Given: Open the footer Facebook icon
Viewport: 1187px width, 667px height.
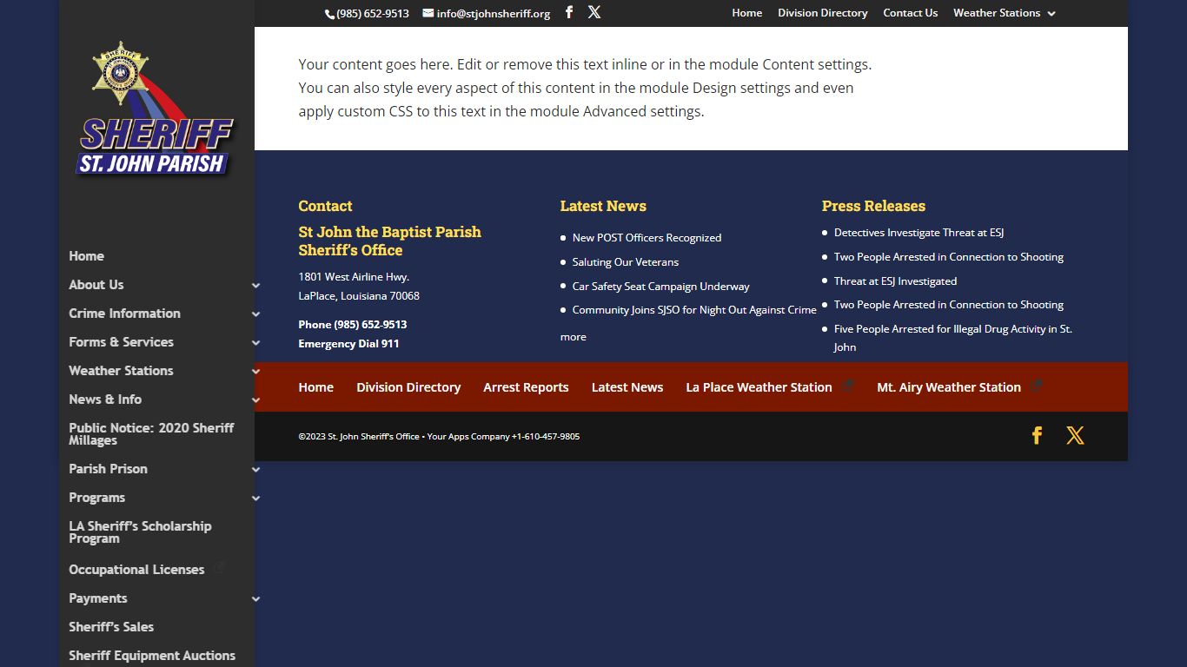Looking at the screenshot, I should 1037,435.
